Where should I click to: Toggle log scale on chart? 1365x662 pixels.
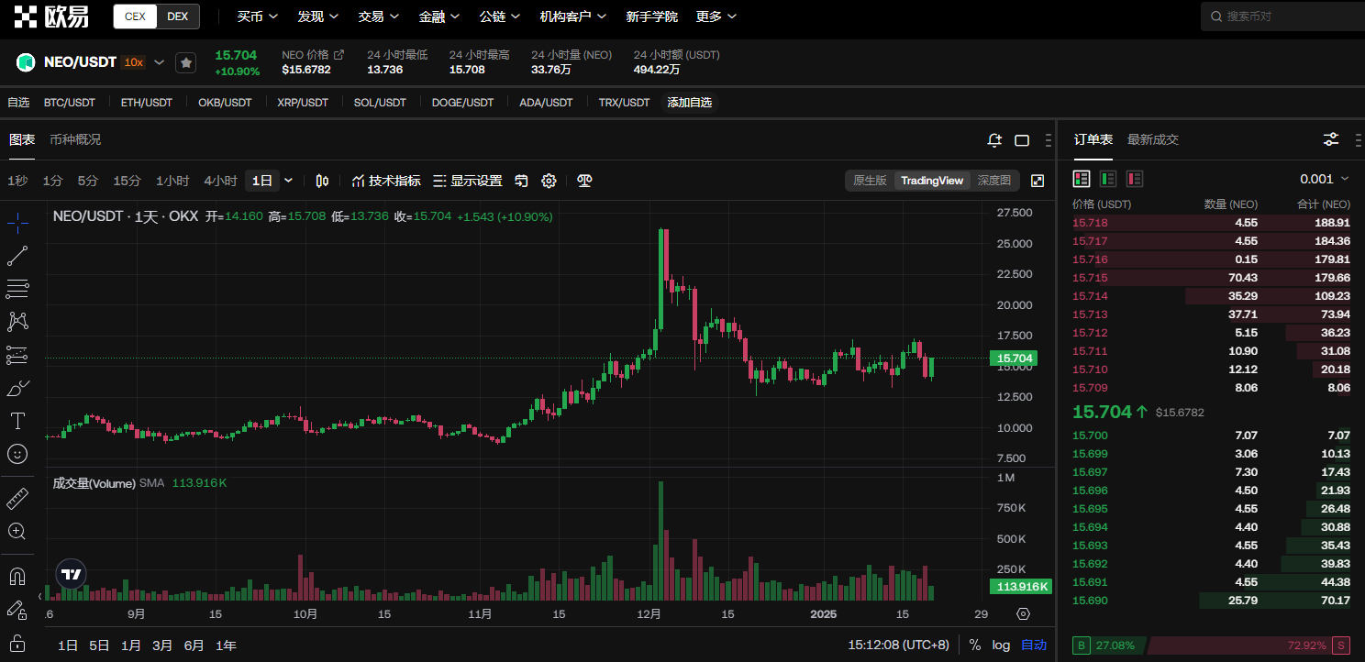[1001, 645]
